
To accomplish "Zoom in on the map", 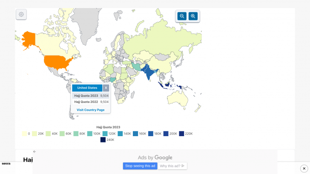I will point(193,16).
